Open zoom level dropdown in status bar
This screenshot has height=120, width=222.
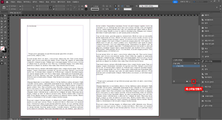15,119
